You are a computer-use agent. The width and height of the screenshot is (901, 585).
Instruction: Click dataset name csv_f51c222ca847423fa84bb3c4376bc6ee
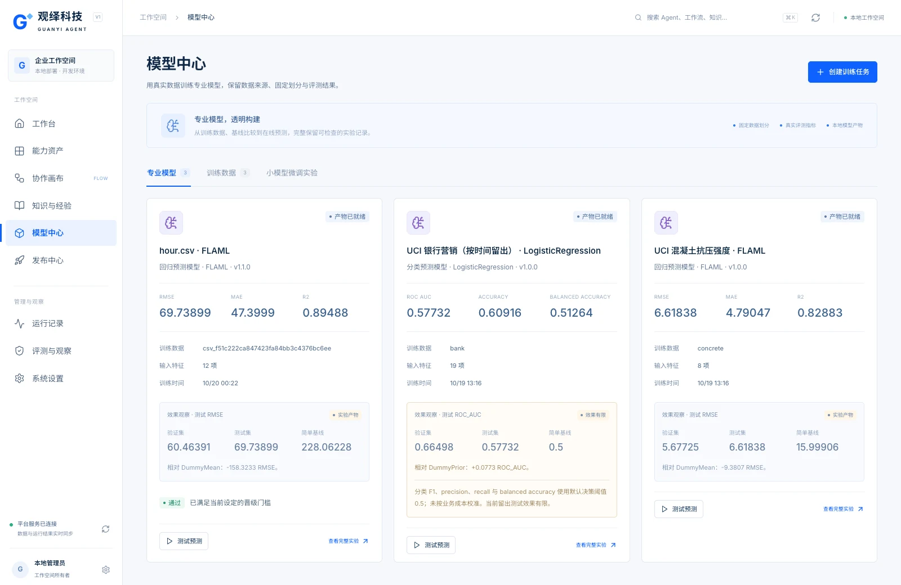click(x=267, y=349)
